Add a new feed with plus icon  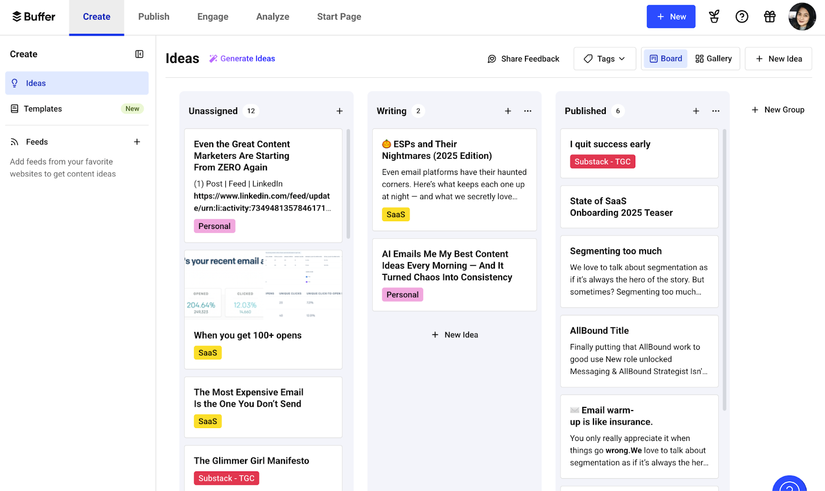coord(137,142)
